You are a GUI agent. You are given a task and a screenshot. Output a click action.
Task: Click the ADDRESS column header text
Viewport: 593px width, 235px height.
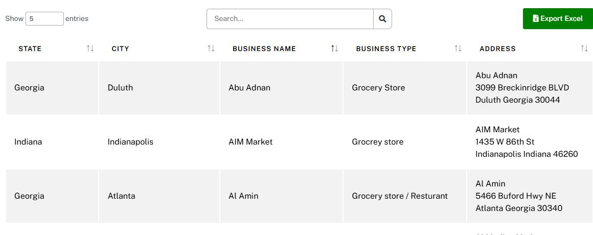click(x=497, y=49)
